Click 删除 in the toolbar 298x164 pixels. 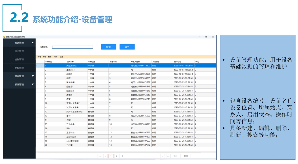coord(50,57)
